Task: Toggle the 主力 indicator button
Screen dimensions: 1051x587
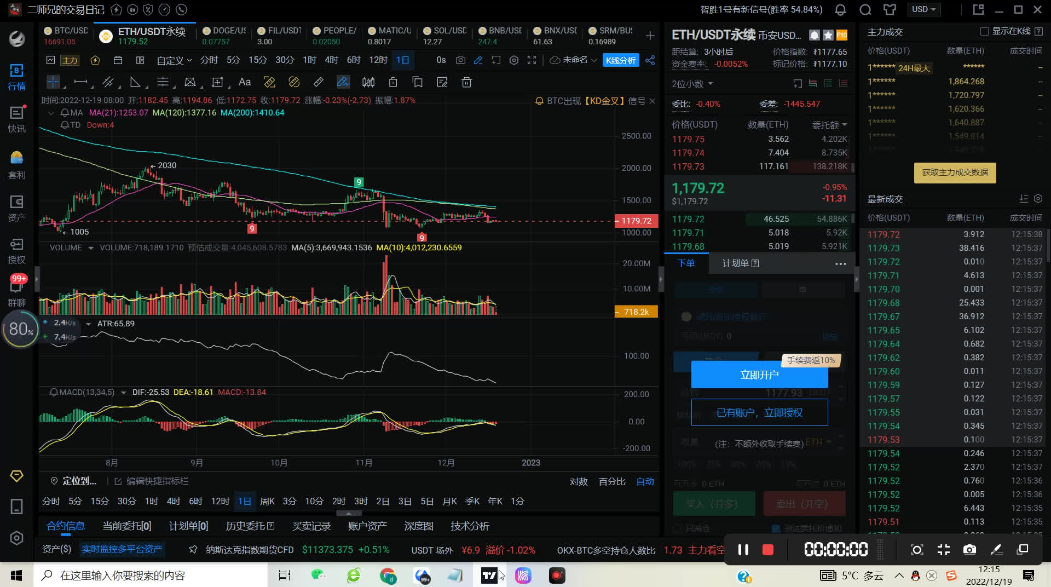Action: click(70, 60)
